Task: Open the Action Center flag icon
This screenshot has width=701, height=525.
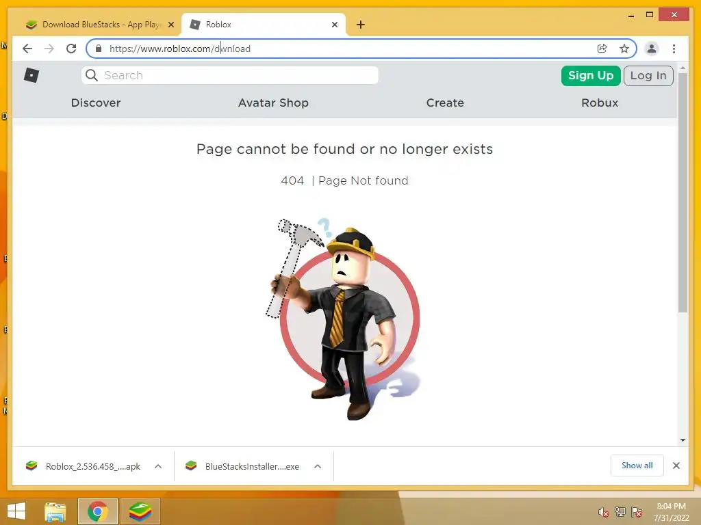Action: click(637, 512)
